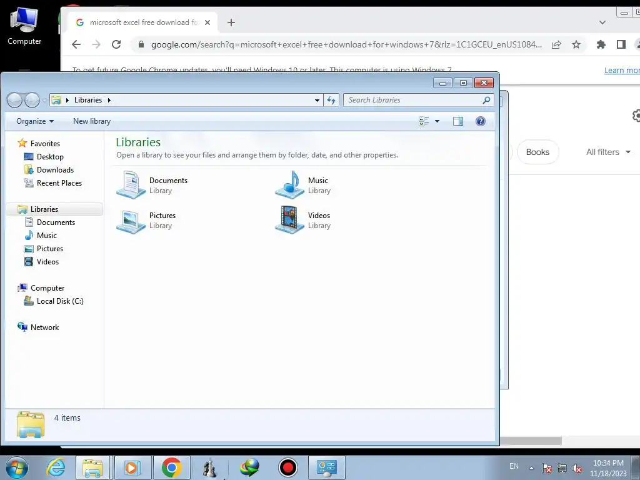Open Action Center flag icon
640x480 pixels.
(x=547, y=469)
